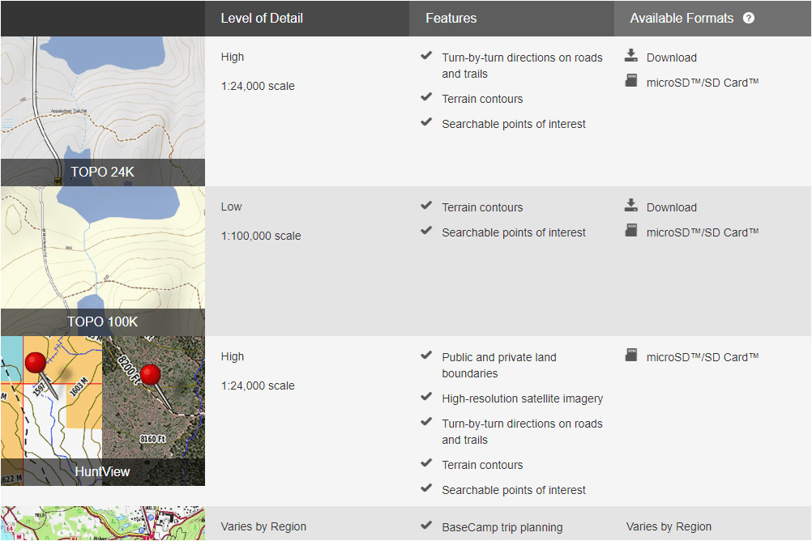This screenshot has height=541, width=812.
Task: Open the HuntView map thumbnail
Action: tap(103, 411)
